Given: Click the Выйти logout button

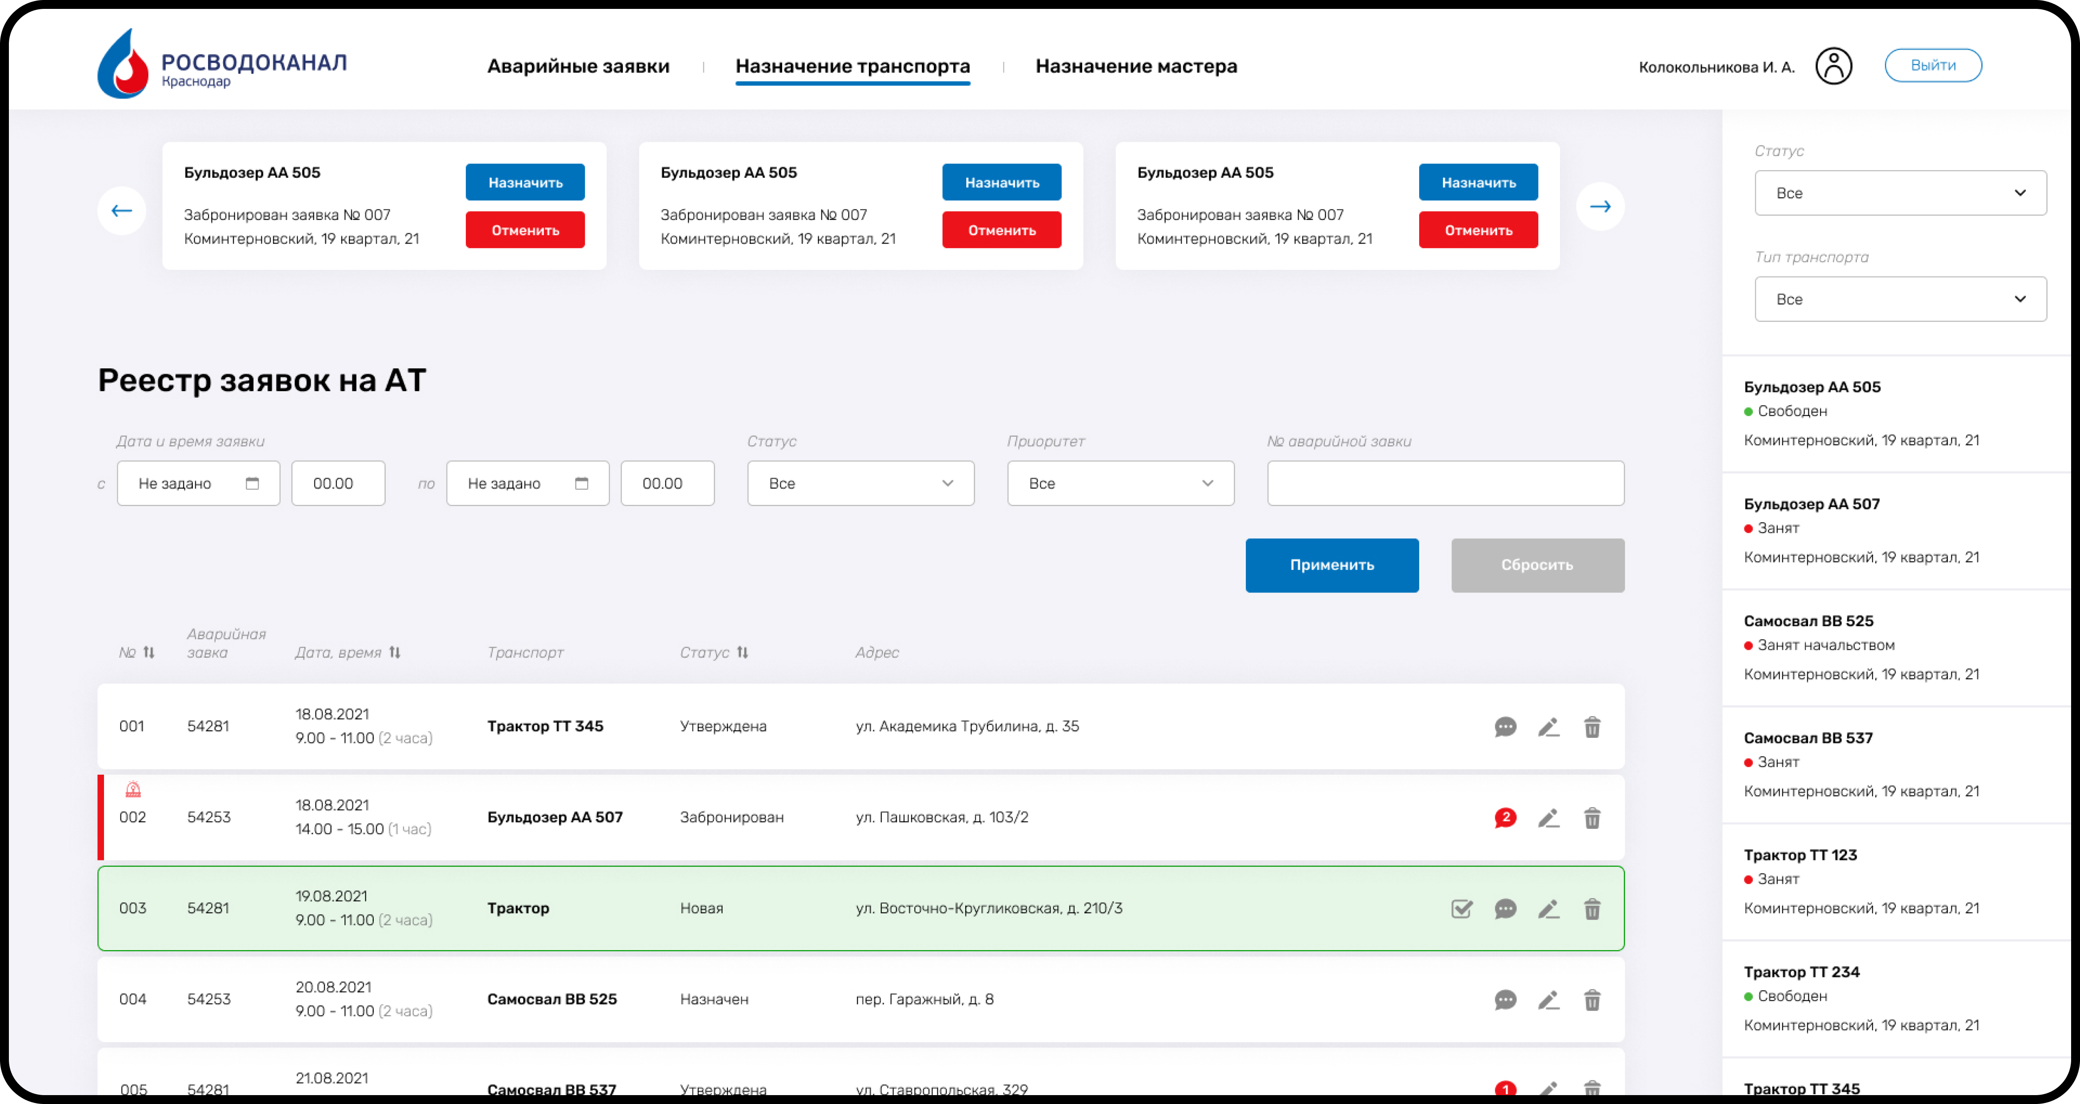Looking at the screenshot, I should click(x=1933, y=65).
